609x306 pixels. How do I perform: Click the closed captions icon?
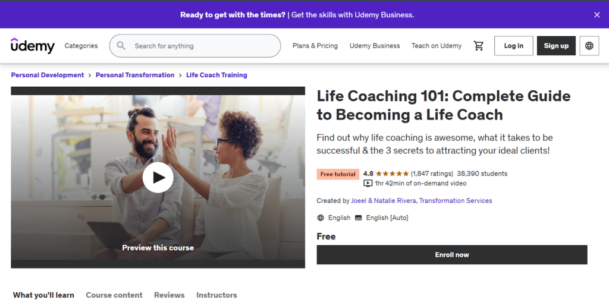coord(358,217)
